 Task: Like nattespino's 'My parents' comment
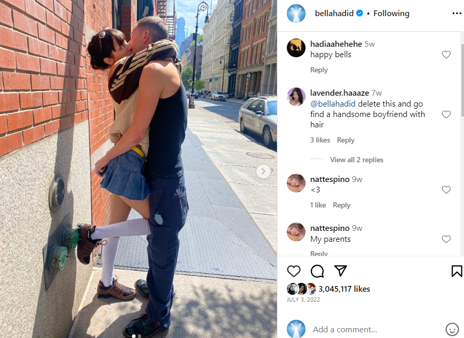click(x=446, y=239)
